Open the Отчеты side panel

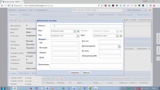coord(158,50)
